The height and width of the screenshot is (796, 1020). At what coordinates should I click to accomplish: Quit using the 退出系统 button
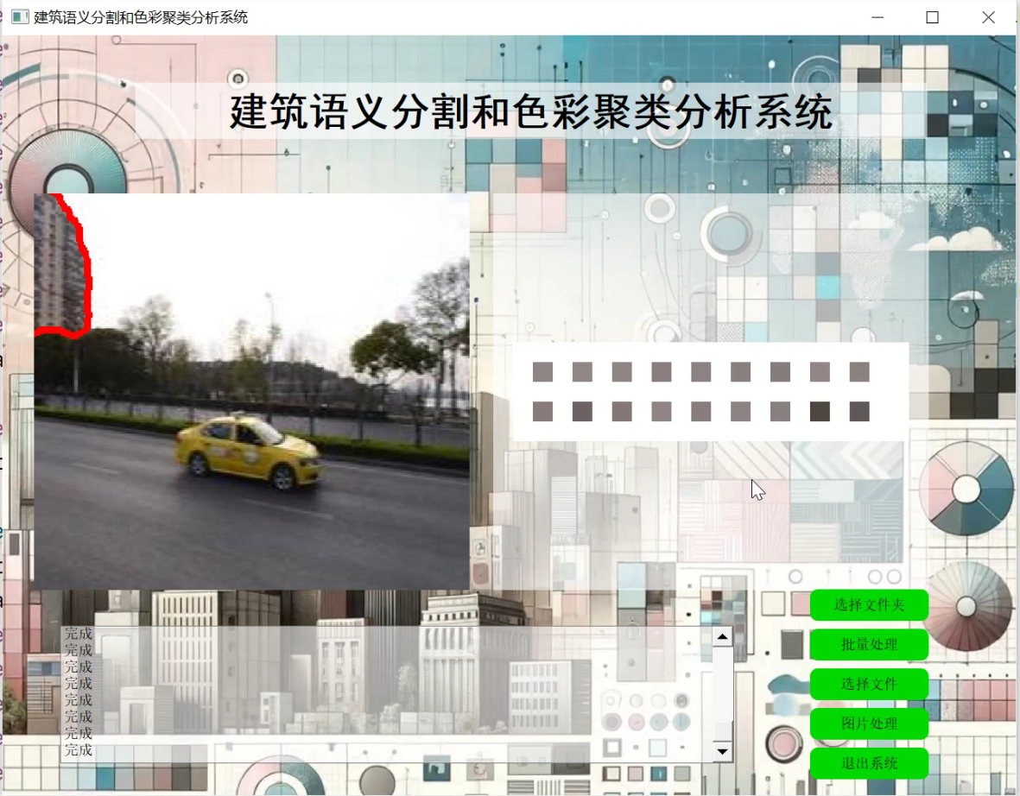(x=869, y=763)
